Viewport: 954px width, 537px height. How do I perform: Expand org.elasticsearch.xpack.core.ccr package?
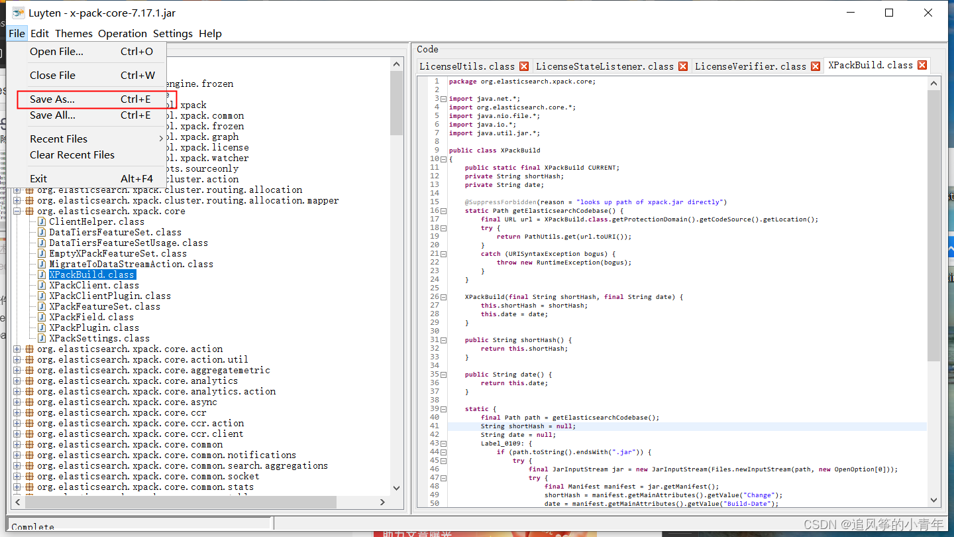tap(17, 413)
